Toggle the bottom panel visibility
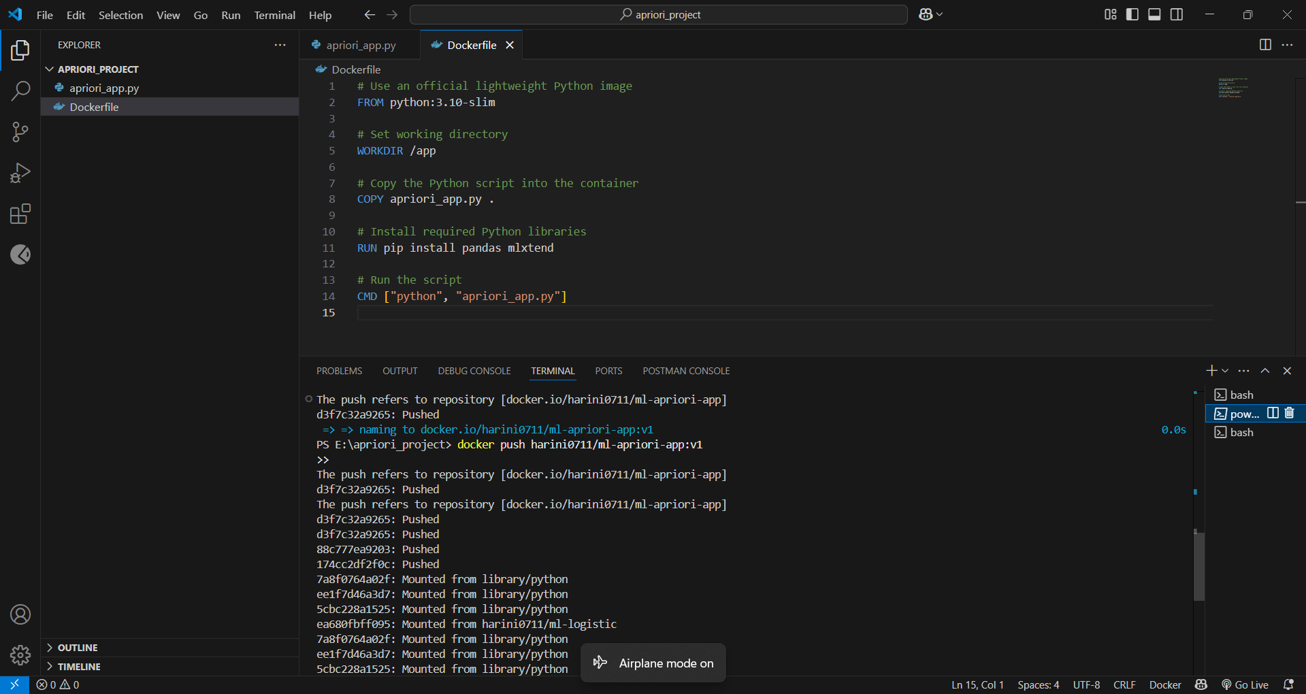This screenshot has height=694, width=1306. pos(1154,14)
